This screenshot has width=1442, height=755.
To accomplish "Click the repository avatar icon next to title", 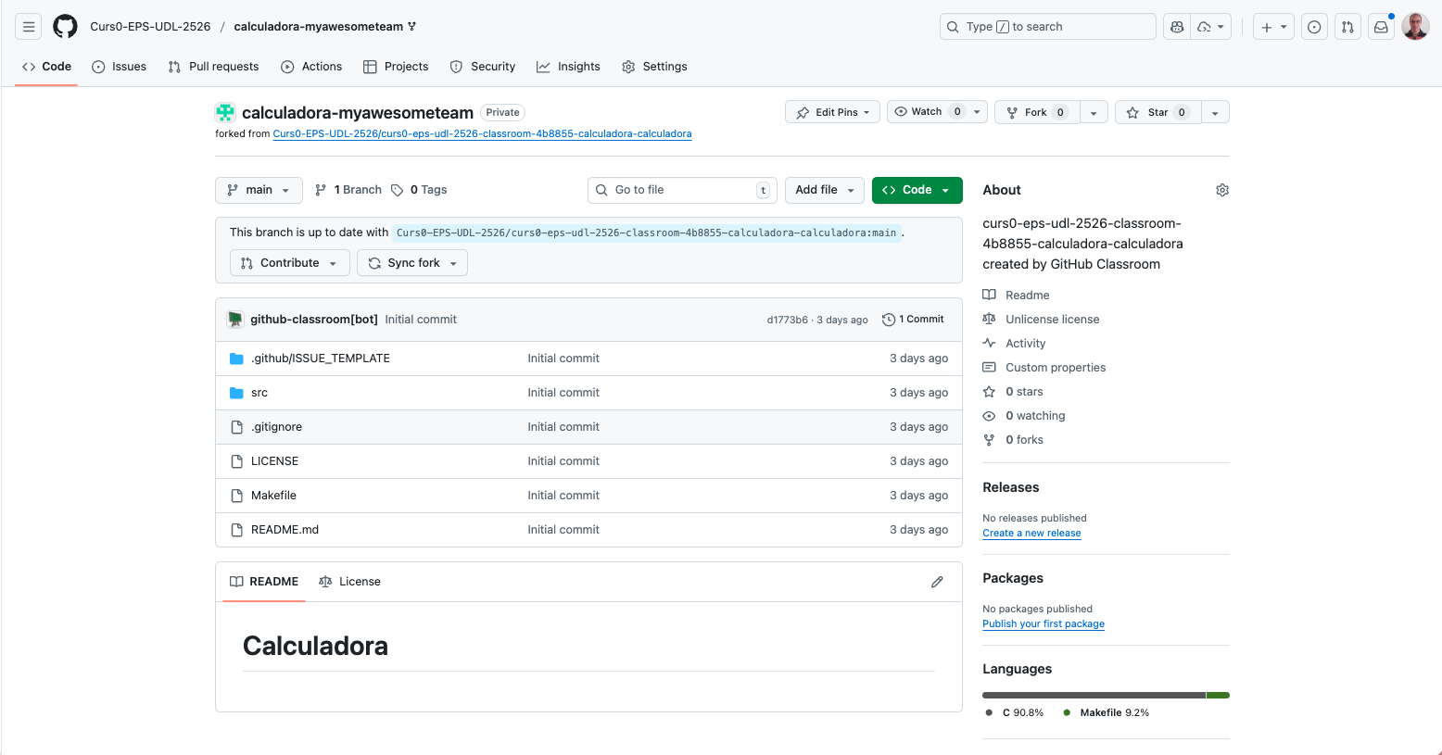I will tap(225, 112).
